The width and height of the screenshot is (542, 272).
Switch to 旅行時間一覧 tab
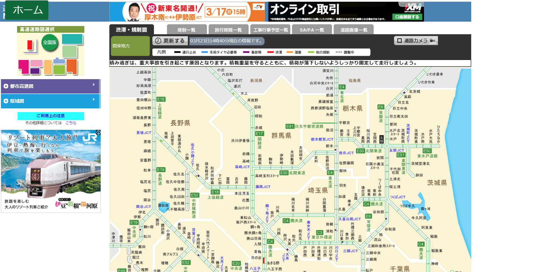[228, 30]
